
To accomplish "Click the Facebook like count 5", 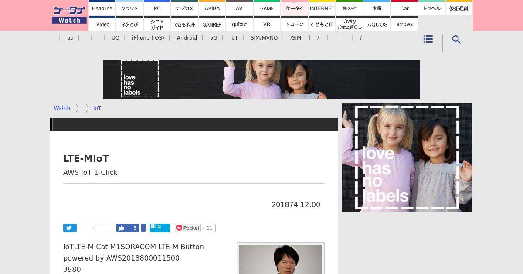I will [135, 228].
